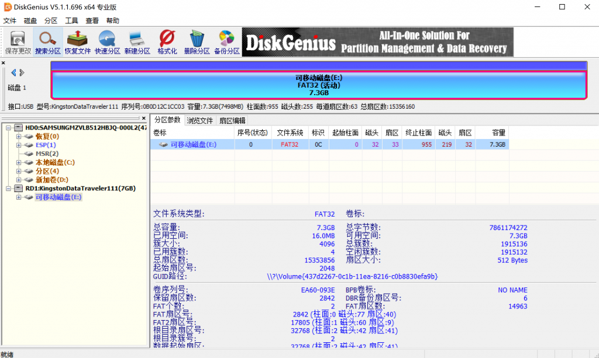The width and height of the screenshot is (599, 358).
Task: Click the NO NAME BPB label value
Action: 512,290
